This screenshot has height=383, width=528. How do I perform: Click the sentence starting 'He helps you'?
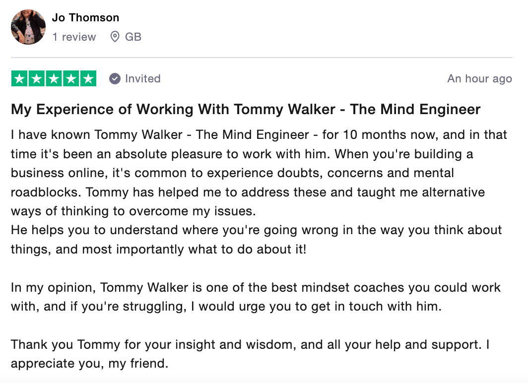256,240
